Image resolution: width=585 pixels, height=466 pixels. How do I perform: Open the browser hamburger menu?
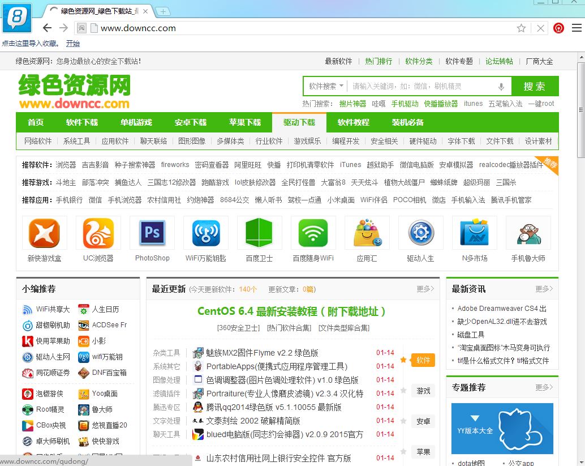576,27
